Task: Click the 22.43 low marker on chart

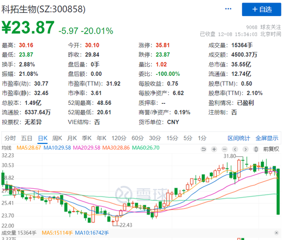Action: (126, 225)
